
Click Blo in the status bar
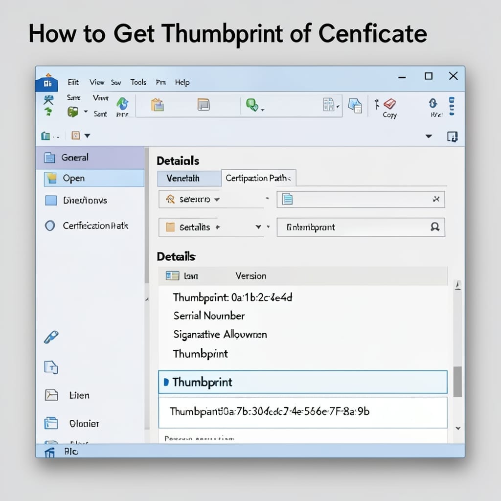click(71, 452)
